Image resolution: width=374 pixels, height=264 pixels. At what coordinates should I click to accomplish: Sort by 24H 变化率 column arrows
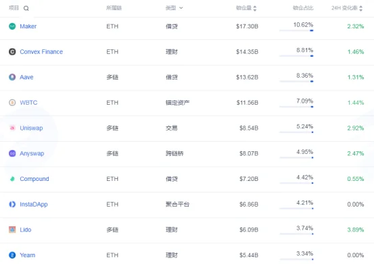360,8
